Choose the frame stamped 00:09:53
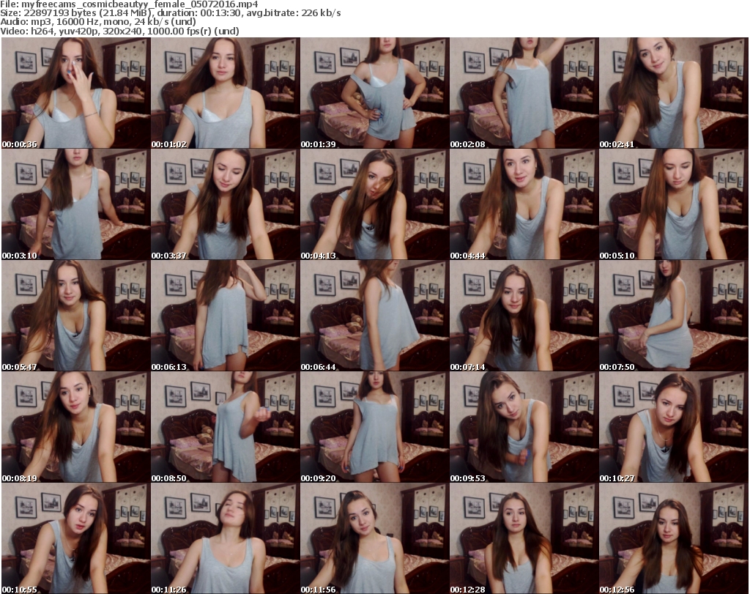Viewport: 750px width, 594px height. (x=524, y=427)
